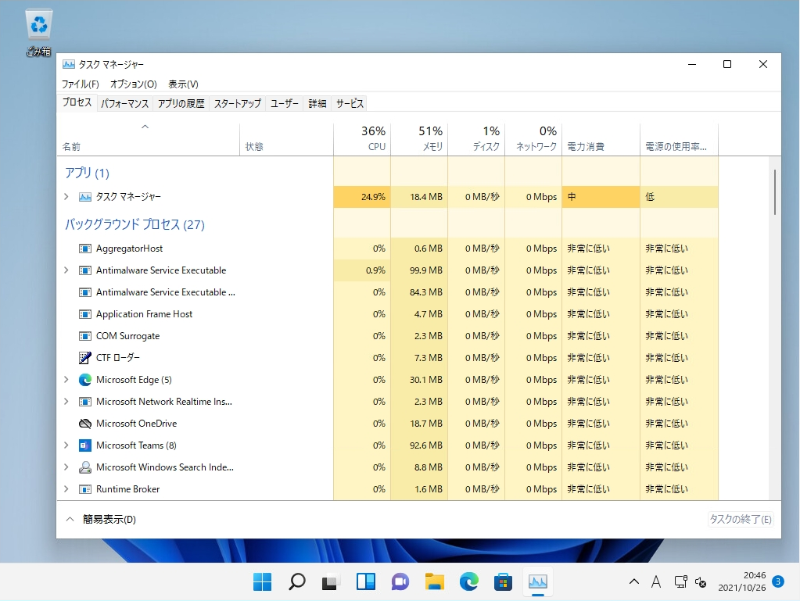Viewport: 800px width, 601px height.
Task: Click the Microsoft Network Realtime Inspection icon
Action: [84, 402]
